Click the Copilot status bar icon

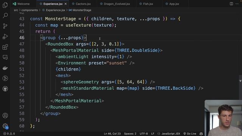[x=201, y=134]
